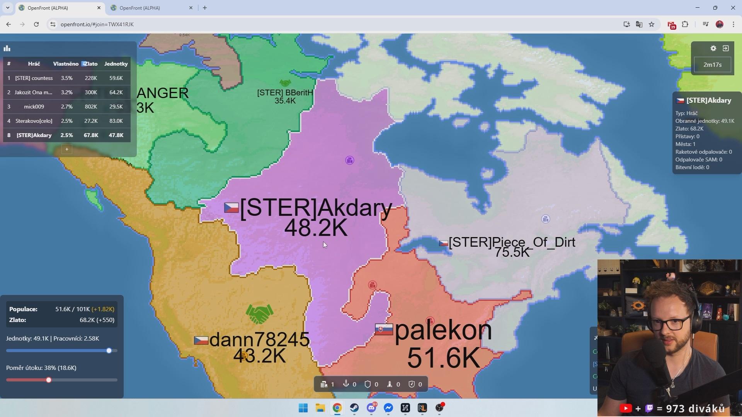Screen dimensions: 742x417
Task: Sort leaderboard by Vlastněno column
Action: 66,64
